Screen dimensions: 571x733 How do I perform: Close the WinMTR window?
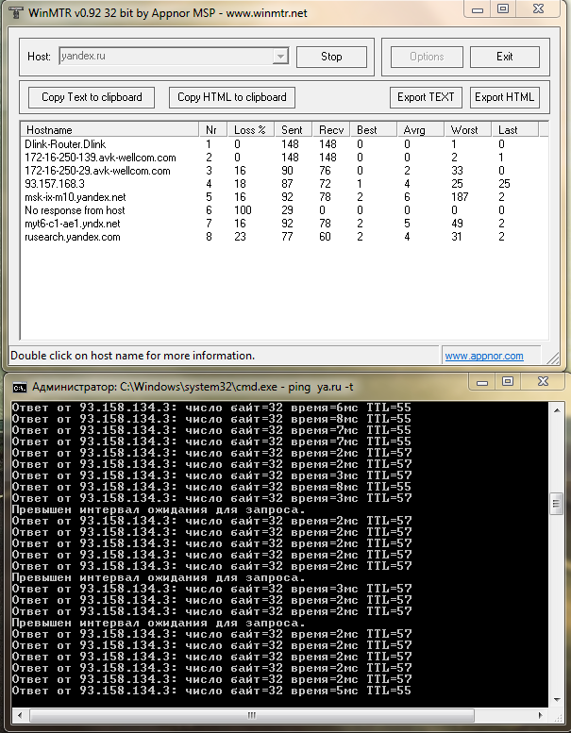click(x=538, y=9)
